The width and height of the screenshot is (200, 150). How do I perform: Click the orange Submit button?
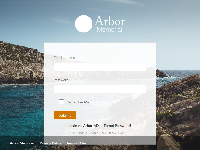(x=65, y=115)
